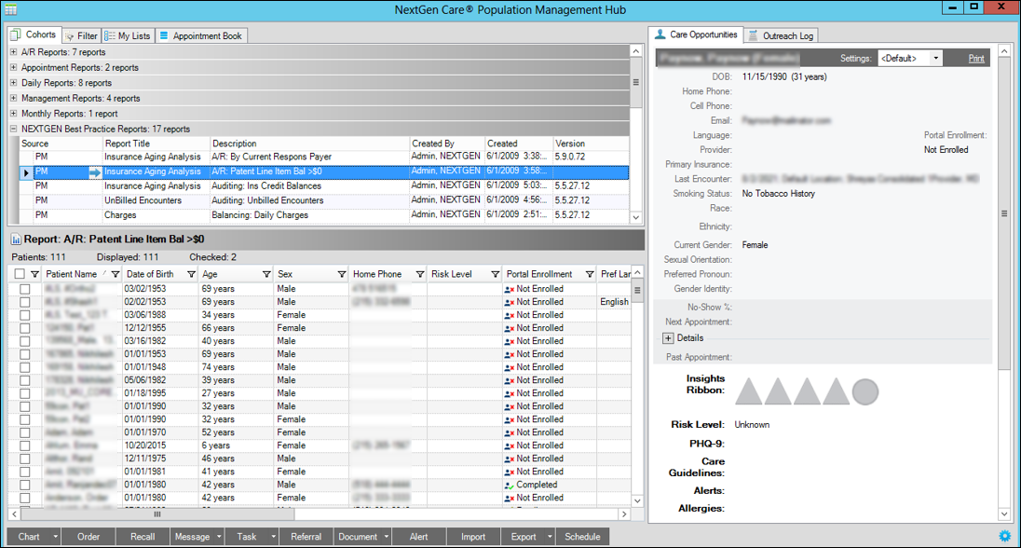Click the filter icon beside the select-all checkbox
The width and height of the screenshot is (1021, 548).
point(35,274)
